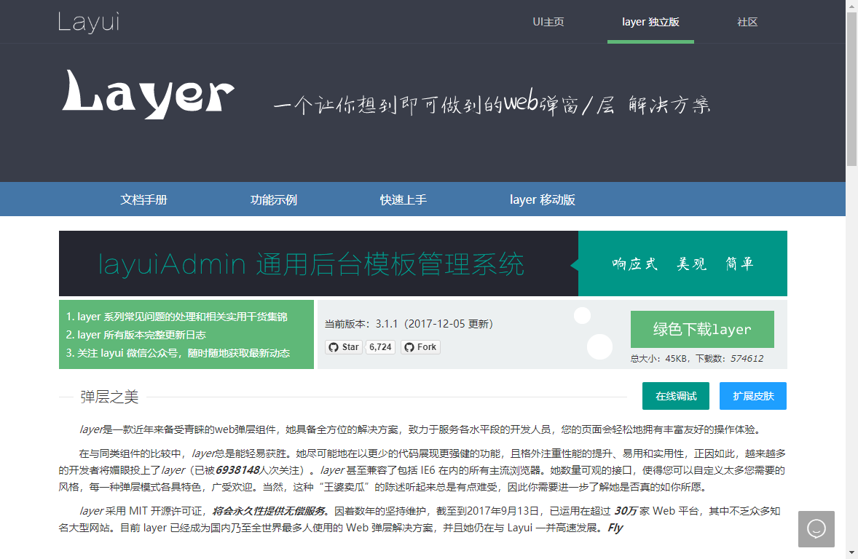Click the 在线调试 button

676,396
